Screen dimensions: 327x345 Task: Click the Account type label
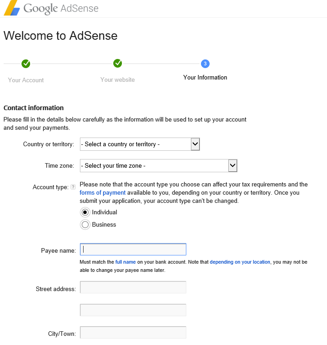51,187
